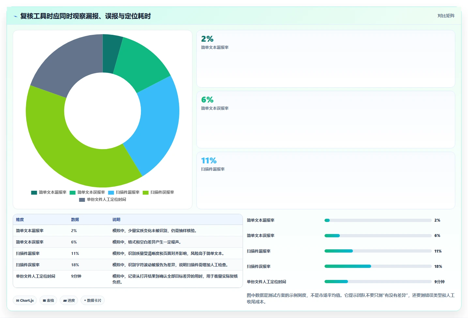
Task: Click the 说明 column header
Action: tap(116, 220)
